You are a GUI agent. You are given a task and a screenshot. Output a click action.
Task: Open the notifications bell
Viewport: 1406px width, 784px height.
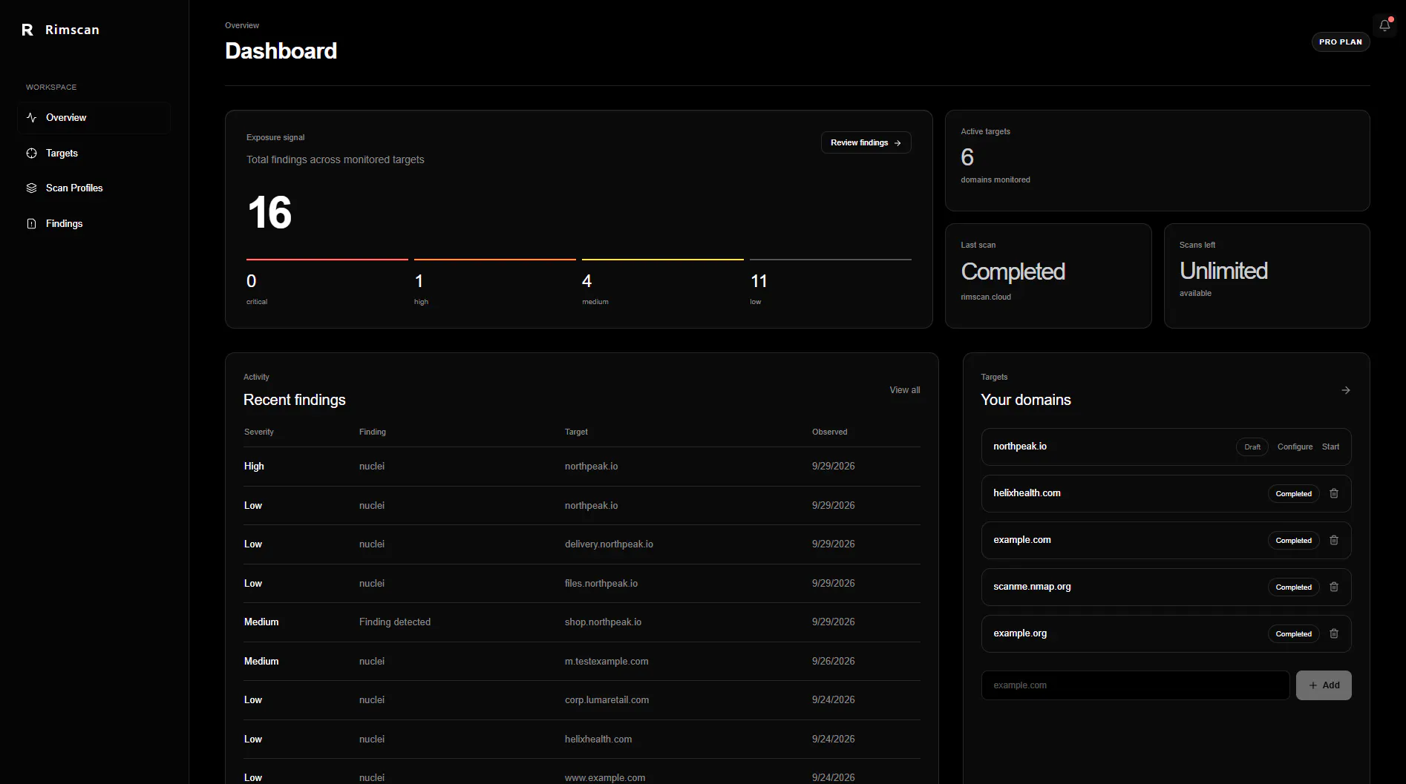(1384, 25)
